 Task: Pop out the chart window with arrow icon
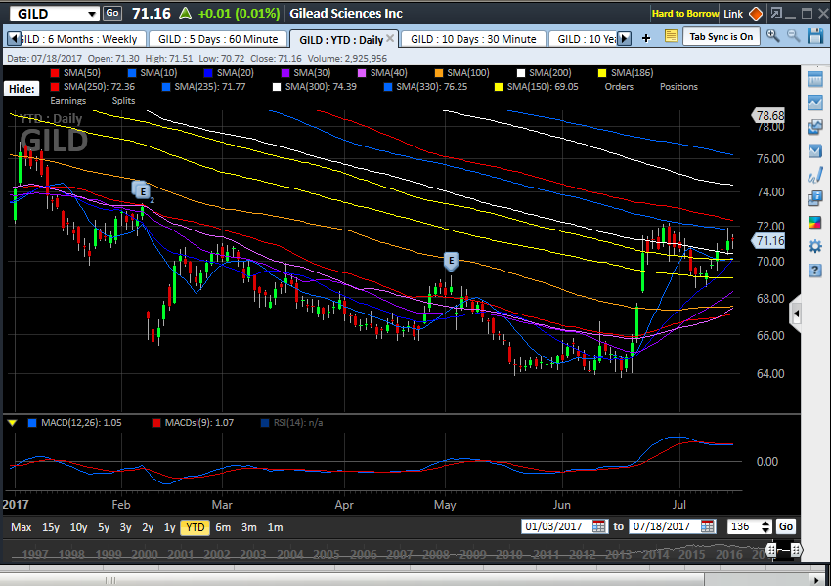tap(776, 14)
